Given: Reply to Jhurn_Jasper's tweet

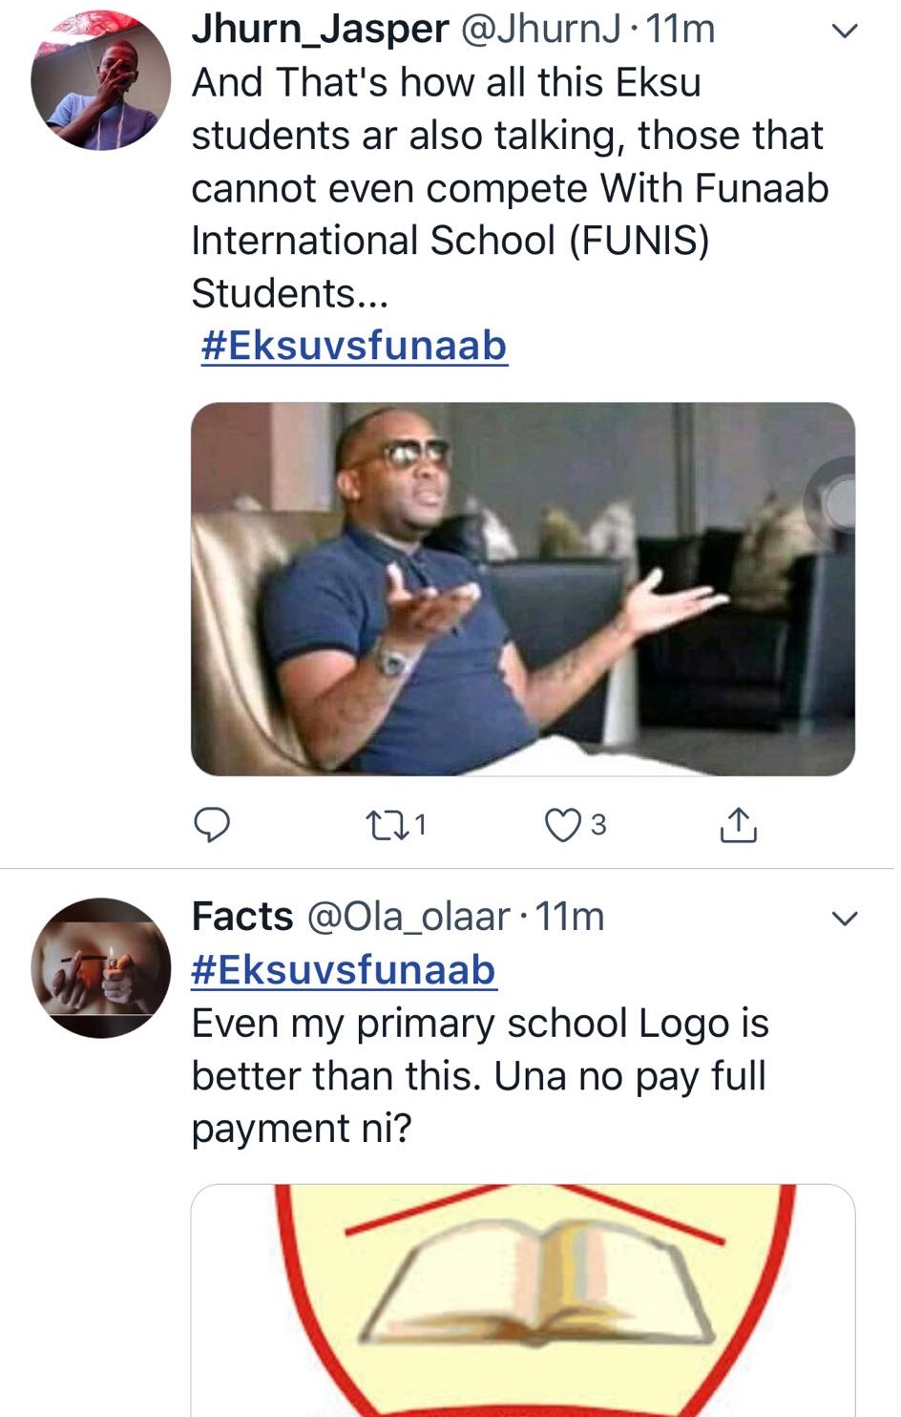Looking at the screenshot, I should [212, 824].
